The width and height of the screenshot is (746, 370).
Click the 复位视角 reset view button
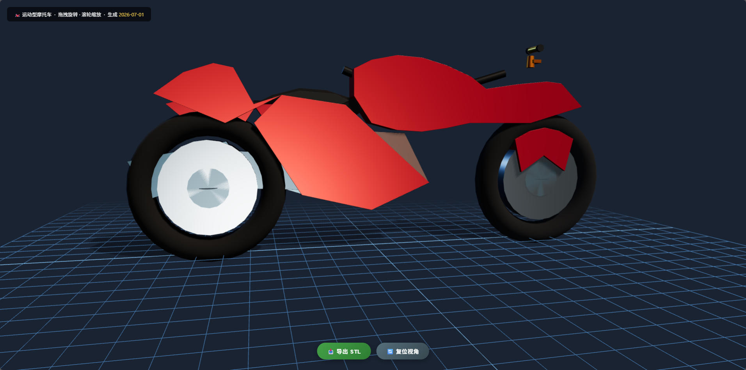tap(403, 351)
